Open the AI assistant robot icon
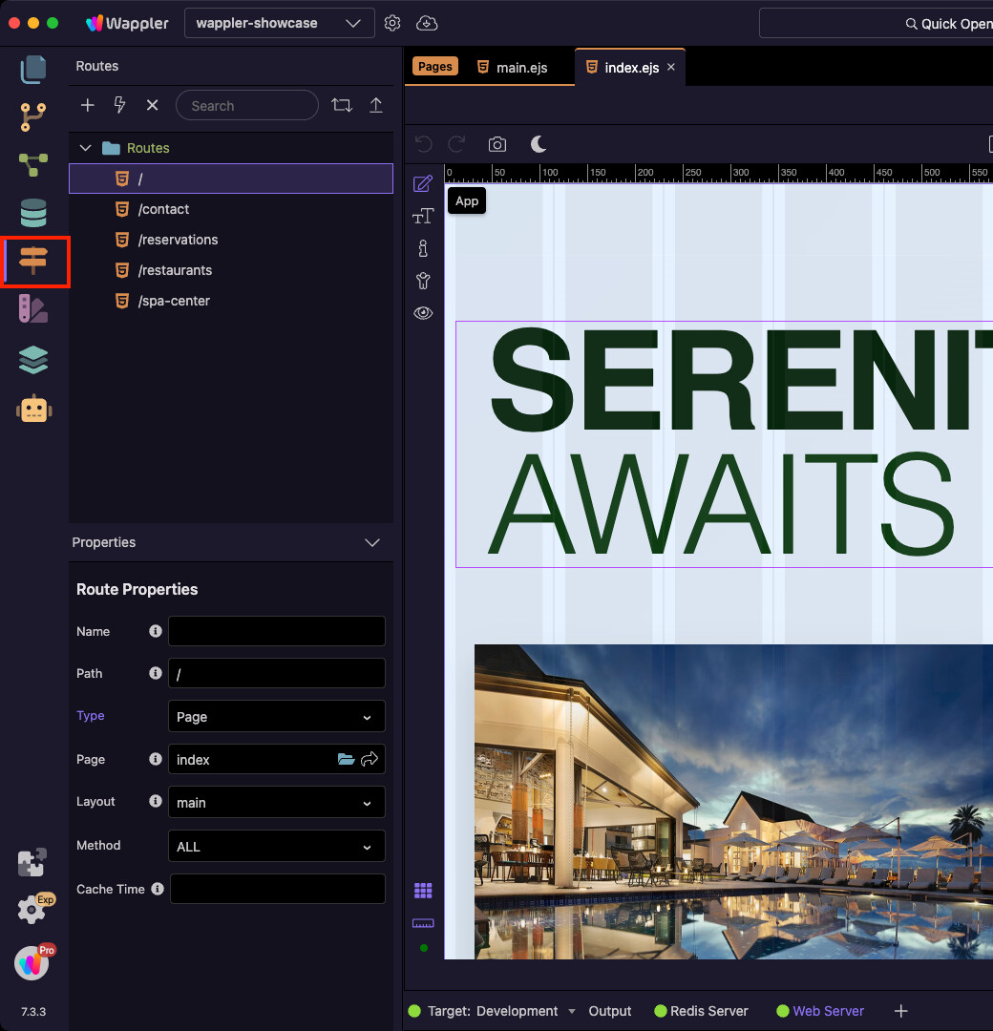993x1031 pixels. (33, 409)
